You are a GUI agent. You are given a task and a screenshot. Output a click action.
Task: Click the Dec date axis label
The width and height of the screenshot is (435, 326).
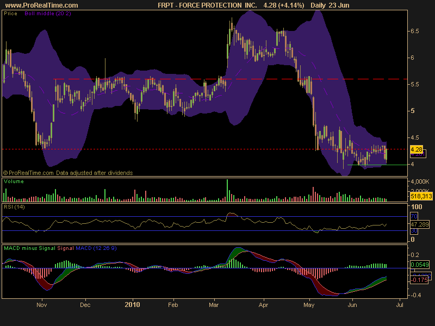click(85, 305)
